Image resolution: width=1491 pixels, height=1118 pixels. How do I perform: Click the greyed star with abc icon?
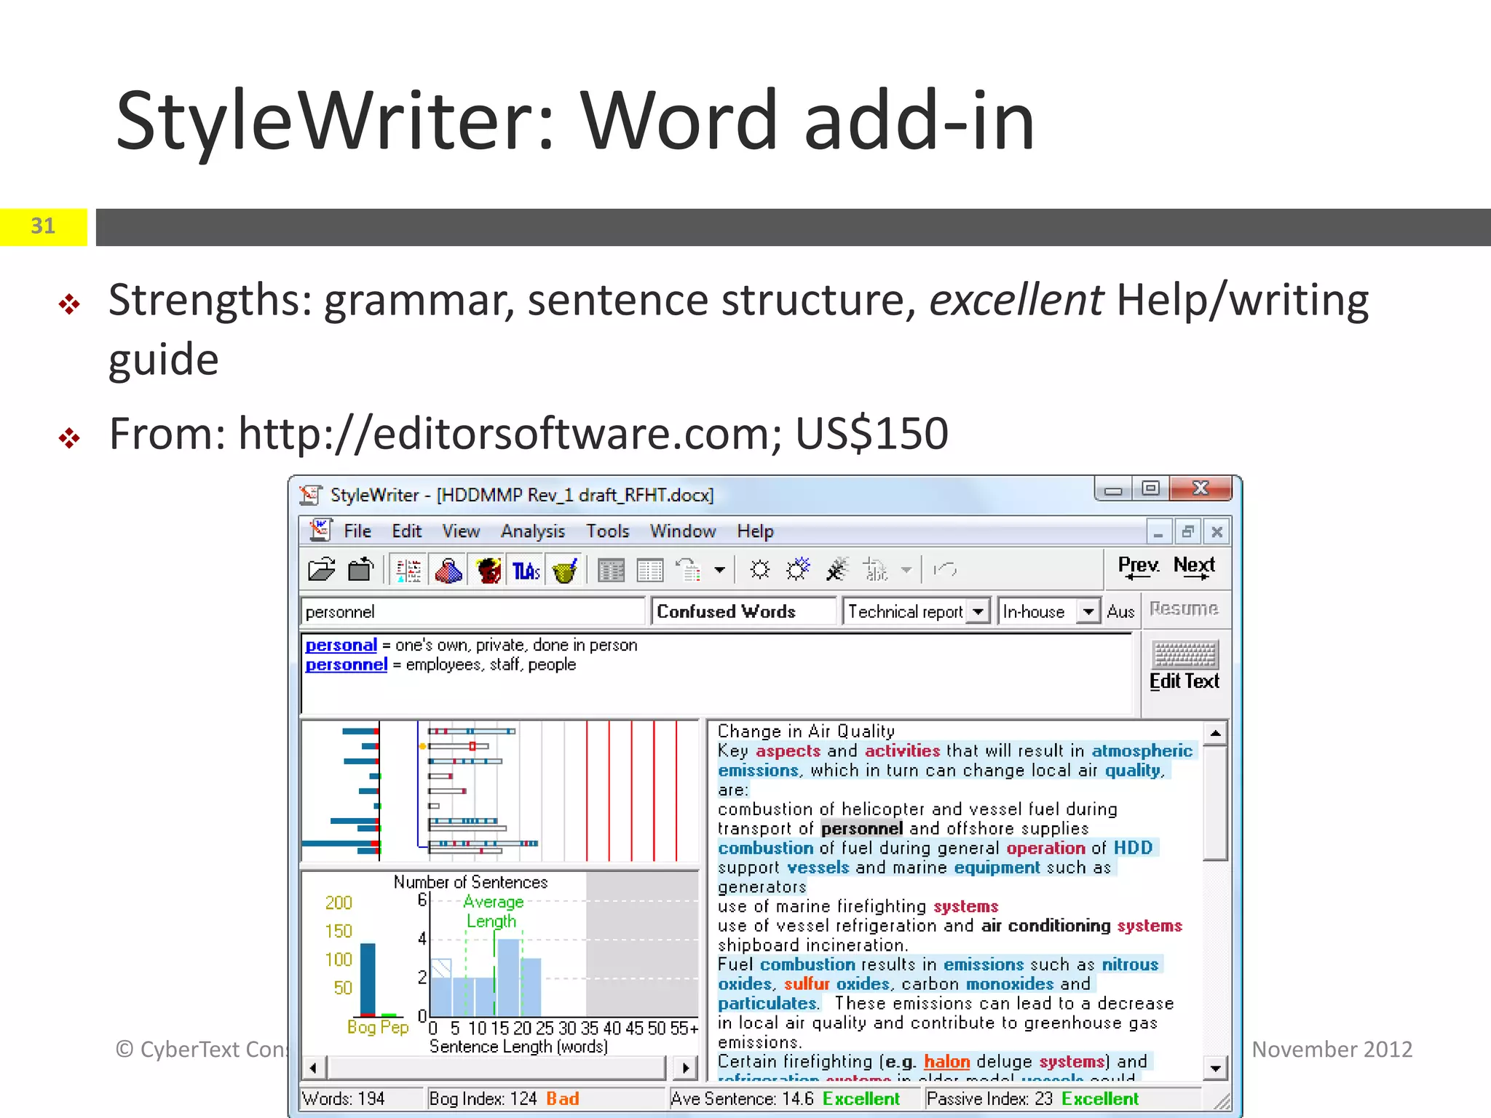click(x=876, y=570)
